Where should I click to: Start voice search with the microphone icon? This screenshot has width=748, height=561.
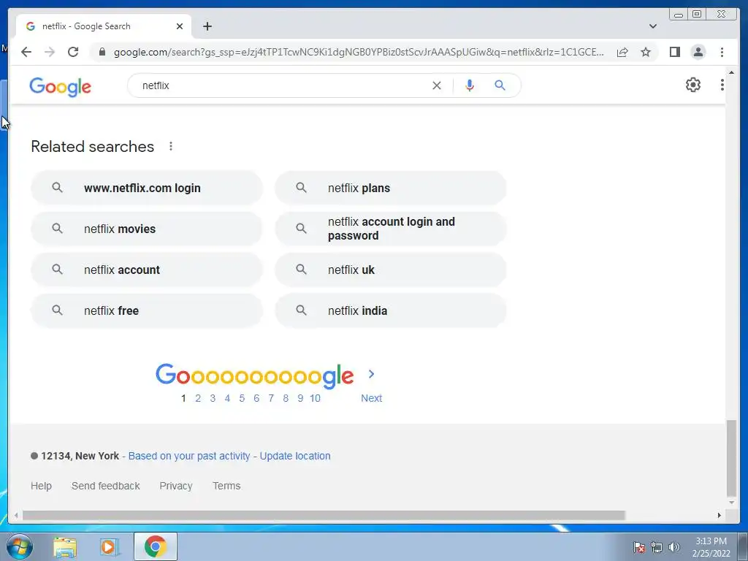[470, 85]
